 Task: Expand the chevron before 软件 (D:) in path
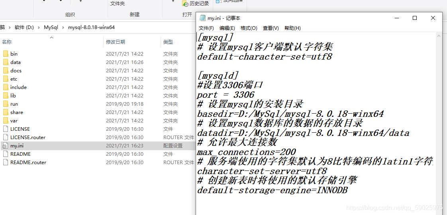[10, 27]
